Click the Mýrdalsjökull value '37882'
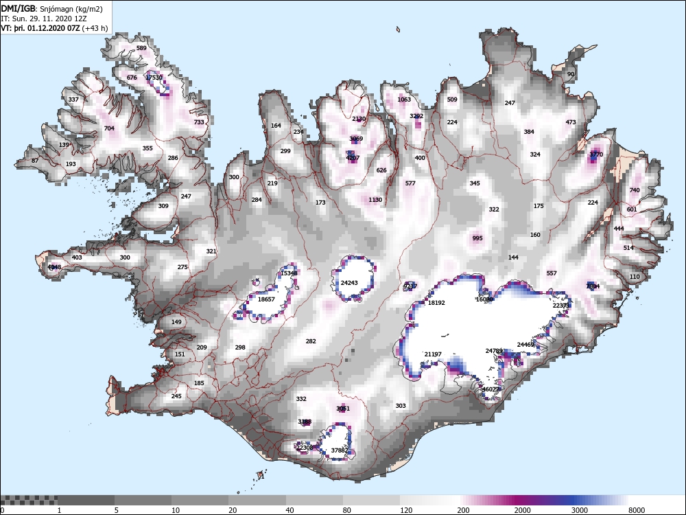 (340, 450)
